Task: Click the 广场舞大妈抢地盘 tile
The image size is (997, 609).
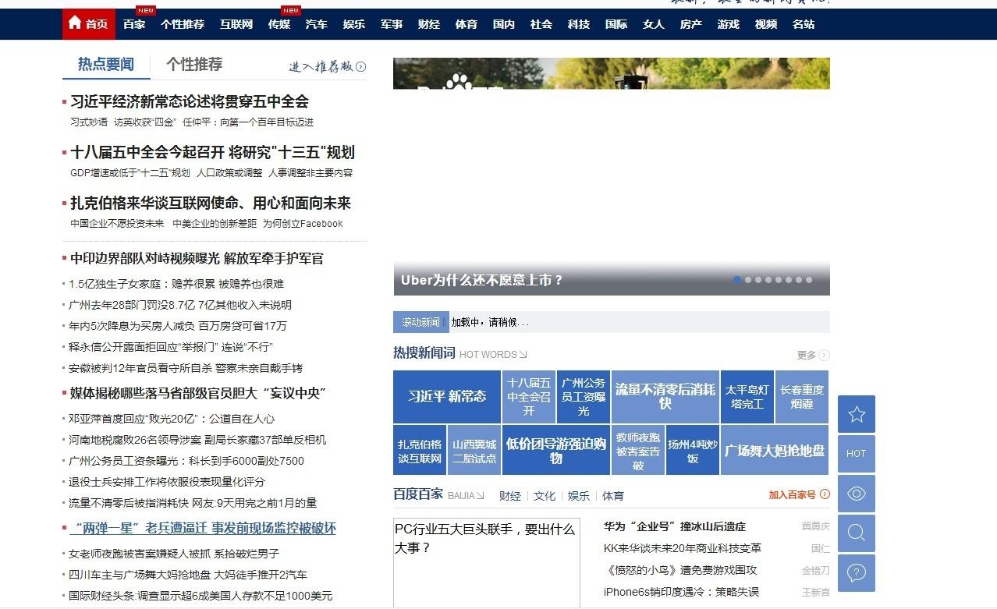Action: pos(775,450)
